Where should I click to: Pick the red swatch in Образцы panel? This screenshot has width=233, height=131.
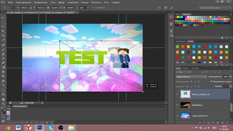tap(176, 17)
